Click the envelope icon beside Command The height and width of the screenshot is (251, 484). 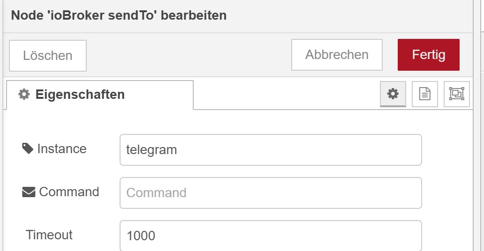pyautogui.click(x=29, y=192)
